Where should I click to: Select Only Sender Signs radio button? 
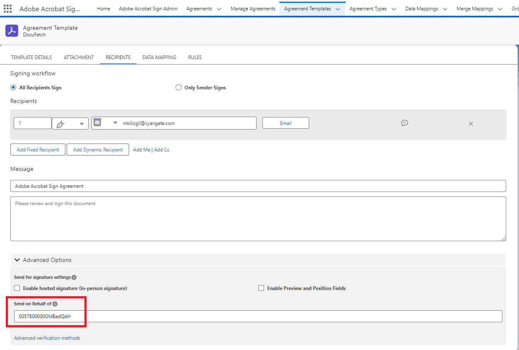coord(179,88)
